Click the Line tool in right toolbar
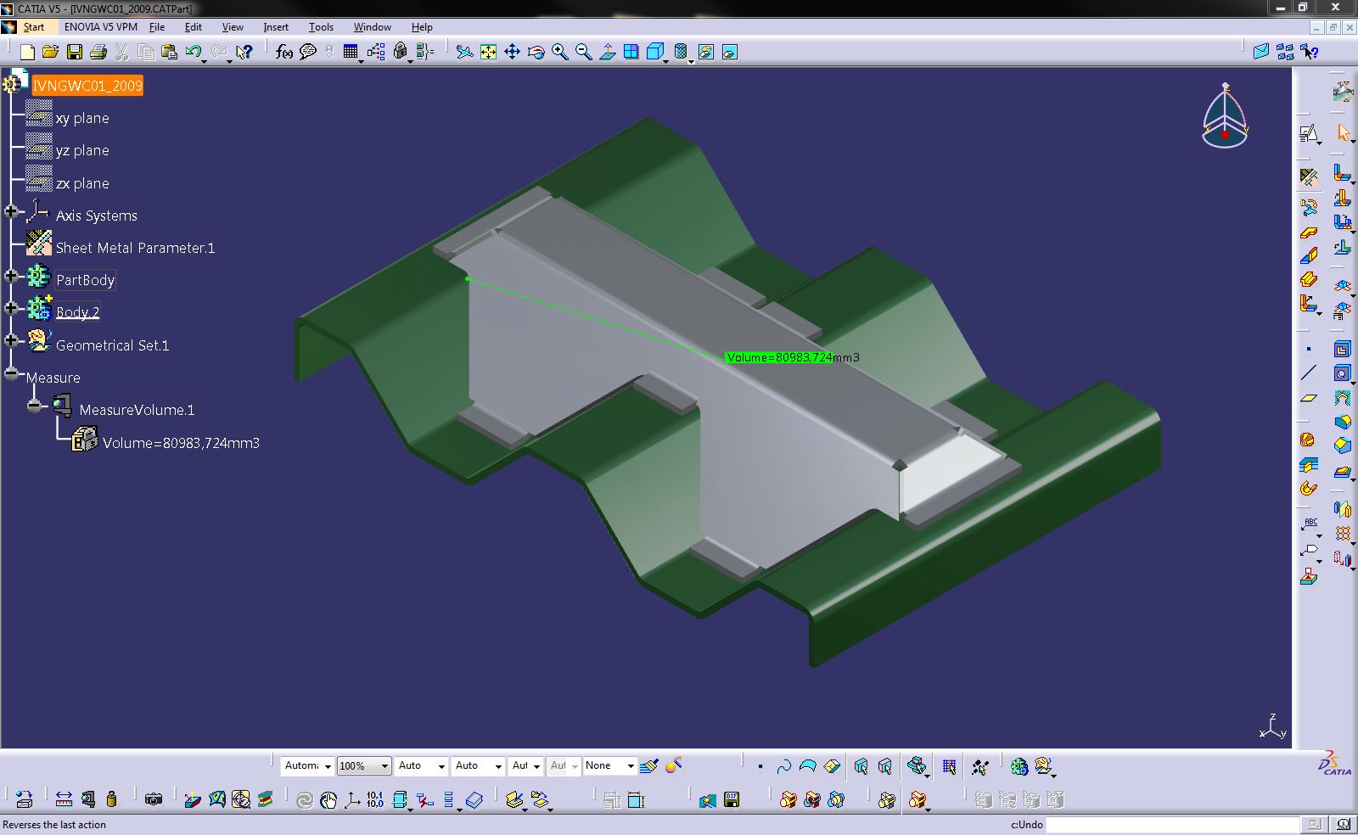Image resolution: width=1358 pixels, height=835 pixels. pos(1309,373)
